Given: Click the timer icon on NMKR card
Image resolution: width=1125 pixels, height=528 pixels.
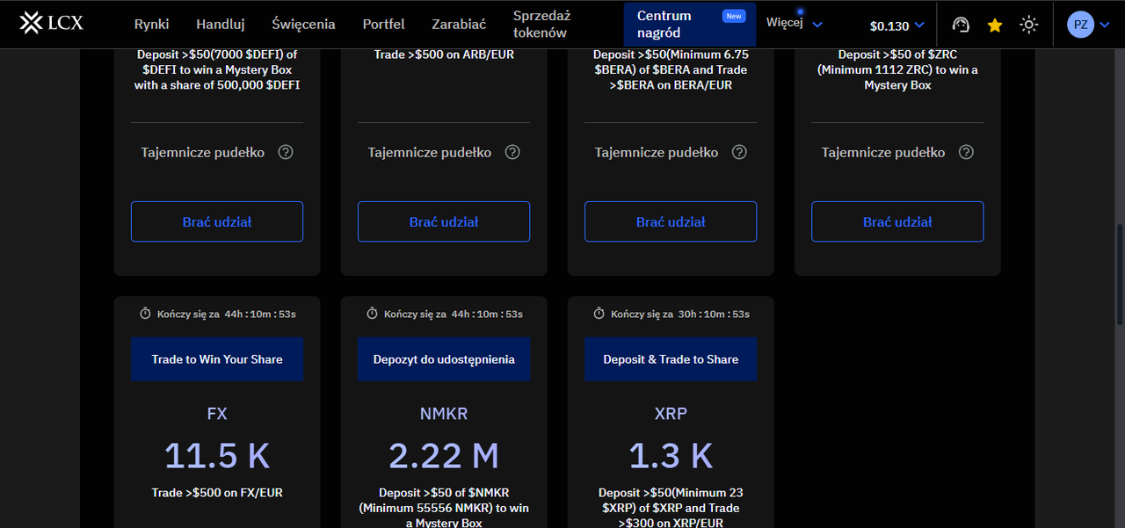Looking at the screenshot, I should pyautogui.click(x=372, y=314).
